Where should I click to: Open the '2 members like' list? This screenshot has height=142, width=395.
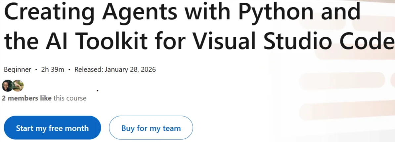[x=27, y=98]
